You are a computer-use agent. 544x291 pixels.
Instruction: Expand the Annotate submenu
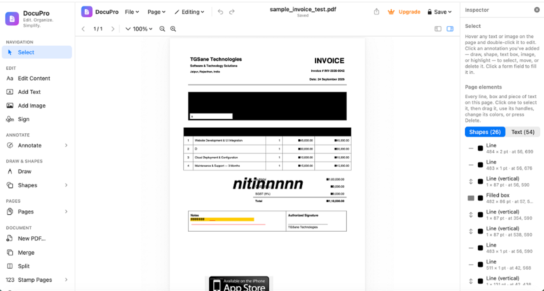coord(66,145)
